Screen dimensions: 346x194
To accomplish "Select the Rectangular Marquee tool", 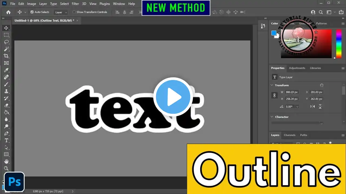I will (x=6, y=35).
